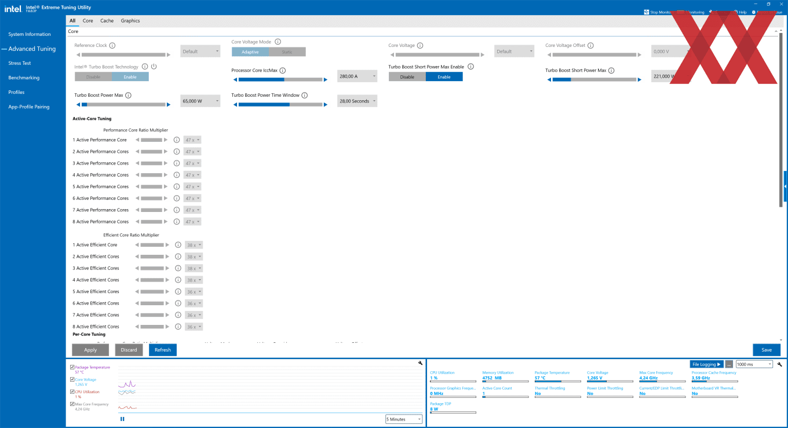The image size is (788, 428).
Task: Set Core Voltage Mode to Adaptive
Action: pos(250,52)
